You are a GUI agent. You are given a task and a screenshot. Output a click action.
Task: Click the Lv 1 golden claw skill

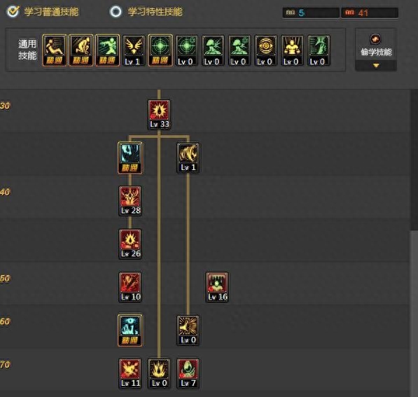click(x=188, y=158)
